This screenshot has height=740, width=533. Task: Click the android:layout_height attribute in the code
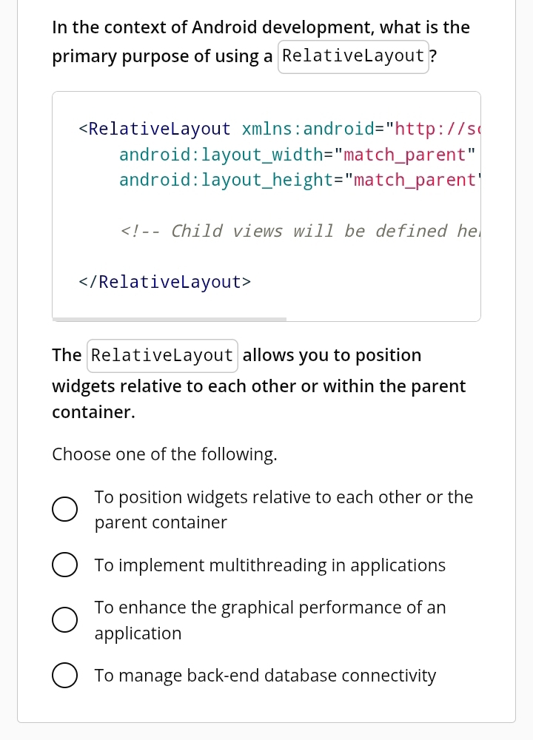tap(225, 180)
